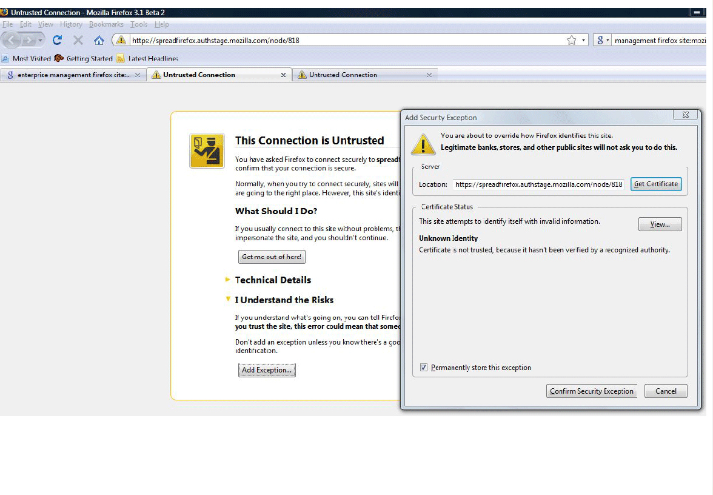Open the History menu
This screenshot has width=713, height=495.
pyautogui.click(x=71, y=24)
